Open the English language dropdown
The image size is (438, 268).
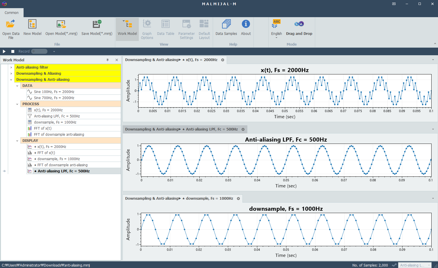pos(276,29)
